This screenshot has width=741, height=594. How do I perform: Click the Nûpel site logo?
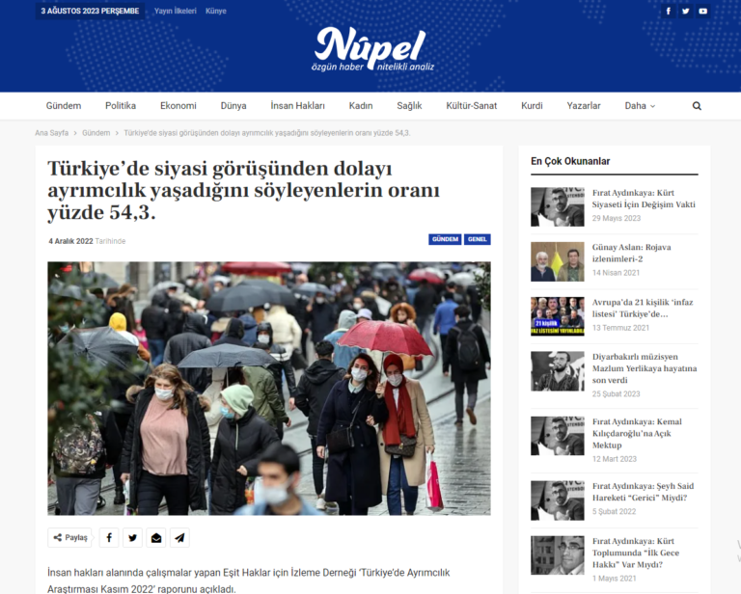(372, 48)
